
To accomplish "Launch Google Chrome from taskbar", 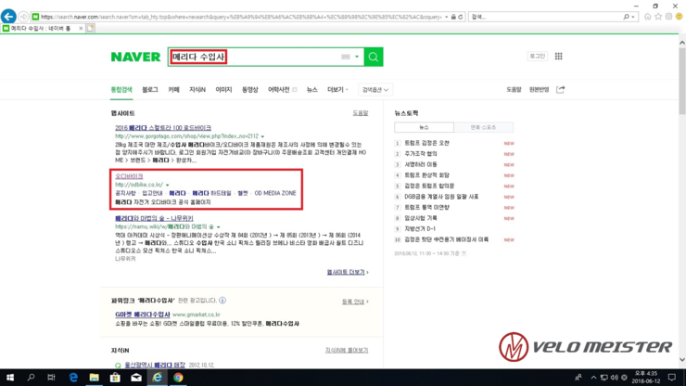I will point(178,378).
